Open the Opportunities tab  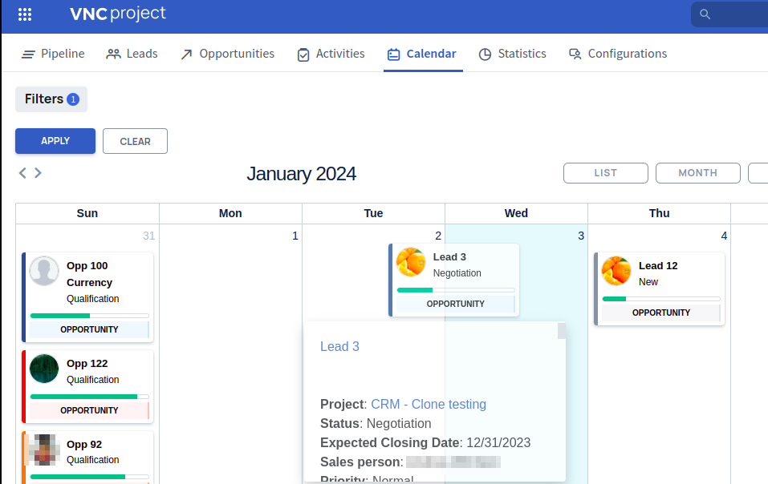[227, 54]
